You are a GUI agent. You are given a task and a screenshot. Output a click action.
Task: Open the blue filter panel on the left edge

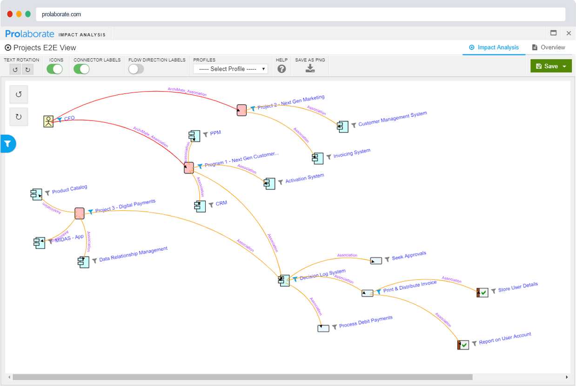tap(7, 144)
